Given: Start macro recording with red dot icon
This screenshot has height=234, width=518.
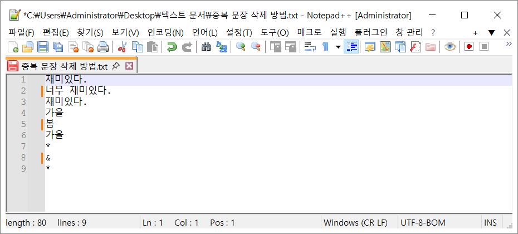Looking at the screenshot, I should pyautogui.click(x=469, y=47).
